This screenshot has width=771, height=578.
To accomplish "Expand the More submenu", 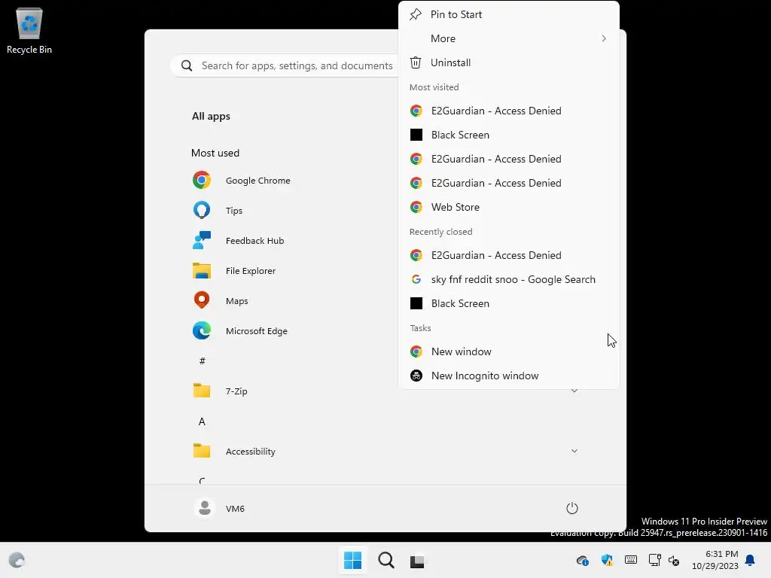I will click(x=509, y=38).
